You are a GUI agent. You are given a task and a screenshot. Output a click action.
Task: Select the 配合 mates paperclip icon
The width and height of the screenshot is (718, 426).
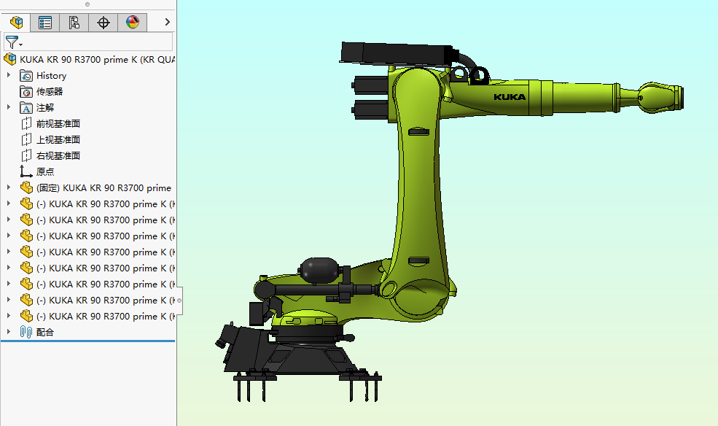[26, 332]
